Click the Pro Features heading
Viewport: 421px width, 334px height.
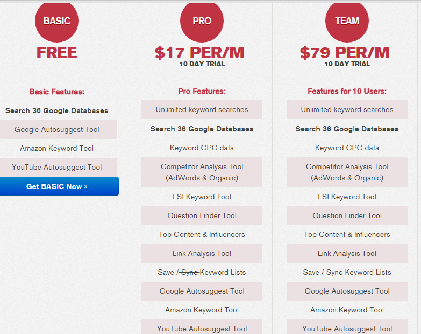202,91
